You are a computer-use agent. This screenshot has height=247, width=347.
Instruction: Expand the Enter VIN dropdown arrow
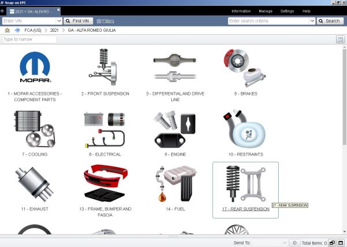click(x=59, y=21)
